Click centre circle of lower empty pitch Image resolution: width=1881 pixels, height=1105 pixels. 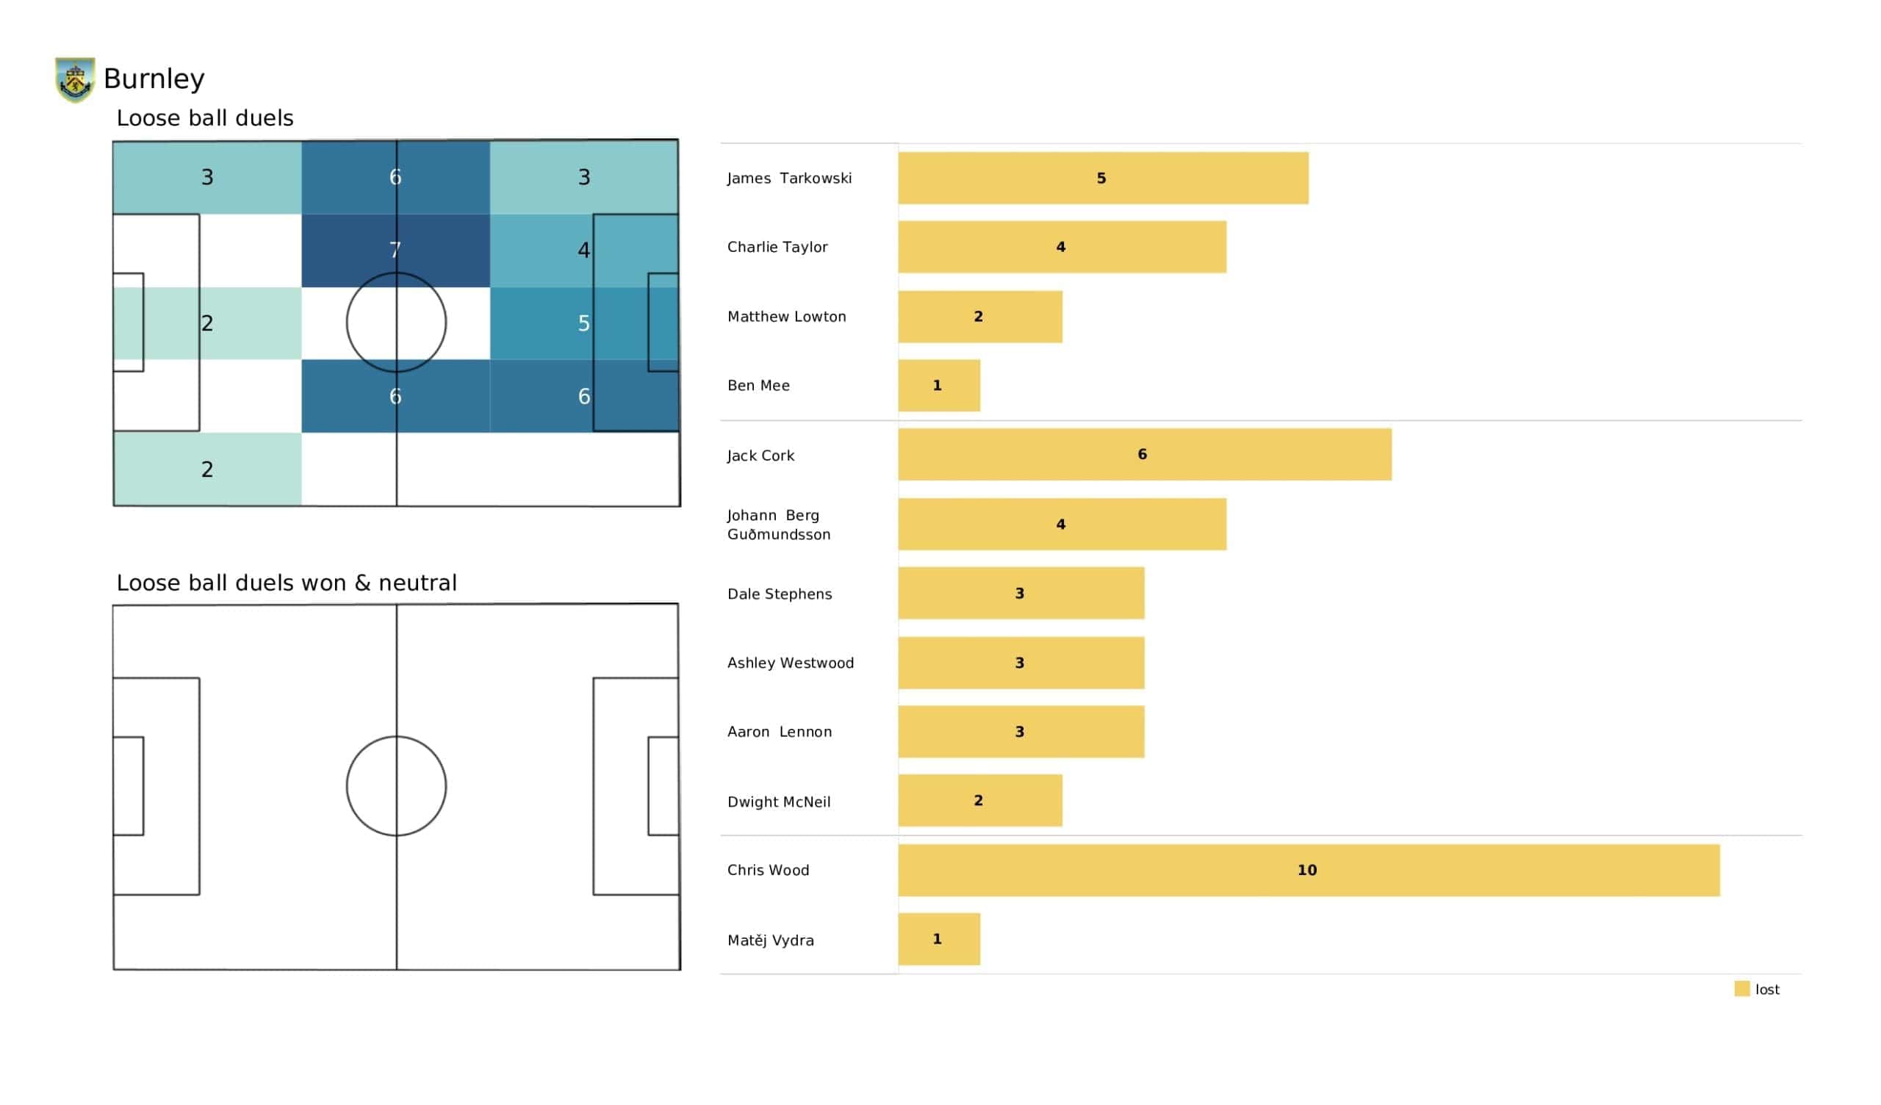click(396, 786)
